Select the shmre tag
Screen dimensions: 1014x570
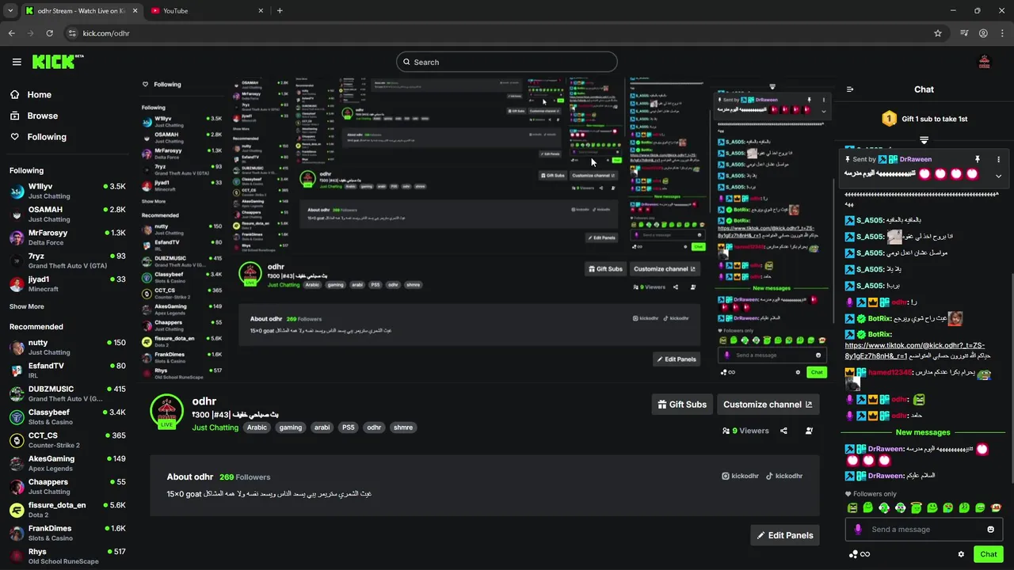click(x=403, y=427)
